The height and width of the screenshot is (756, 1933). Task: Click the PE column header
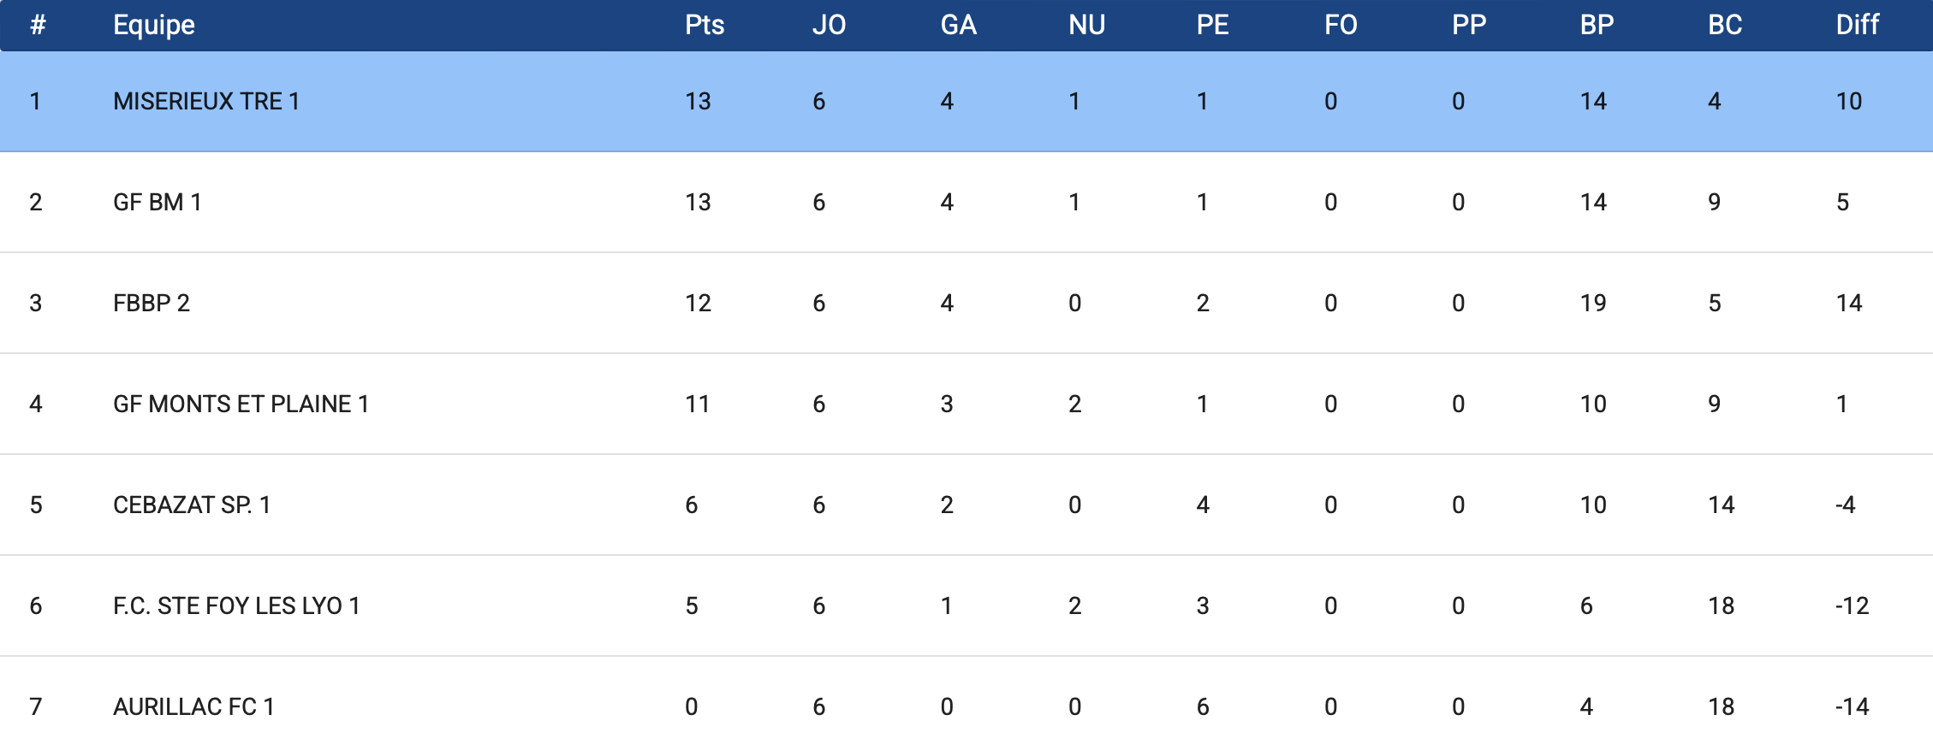[1212, 25]
